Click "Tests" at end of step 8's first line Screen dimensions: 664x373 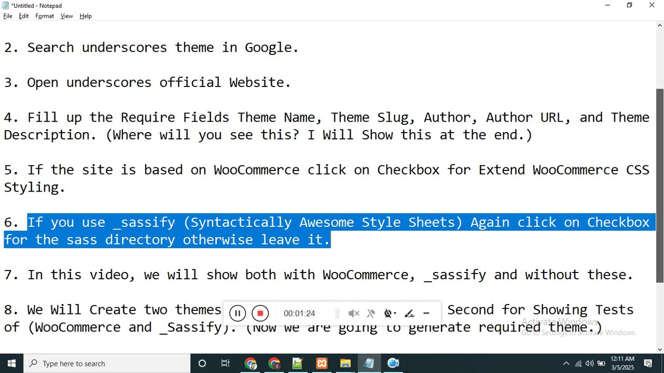tap(614, 310)
